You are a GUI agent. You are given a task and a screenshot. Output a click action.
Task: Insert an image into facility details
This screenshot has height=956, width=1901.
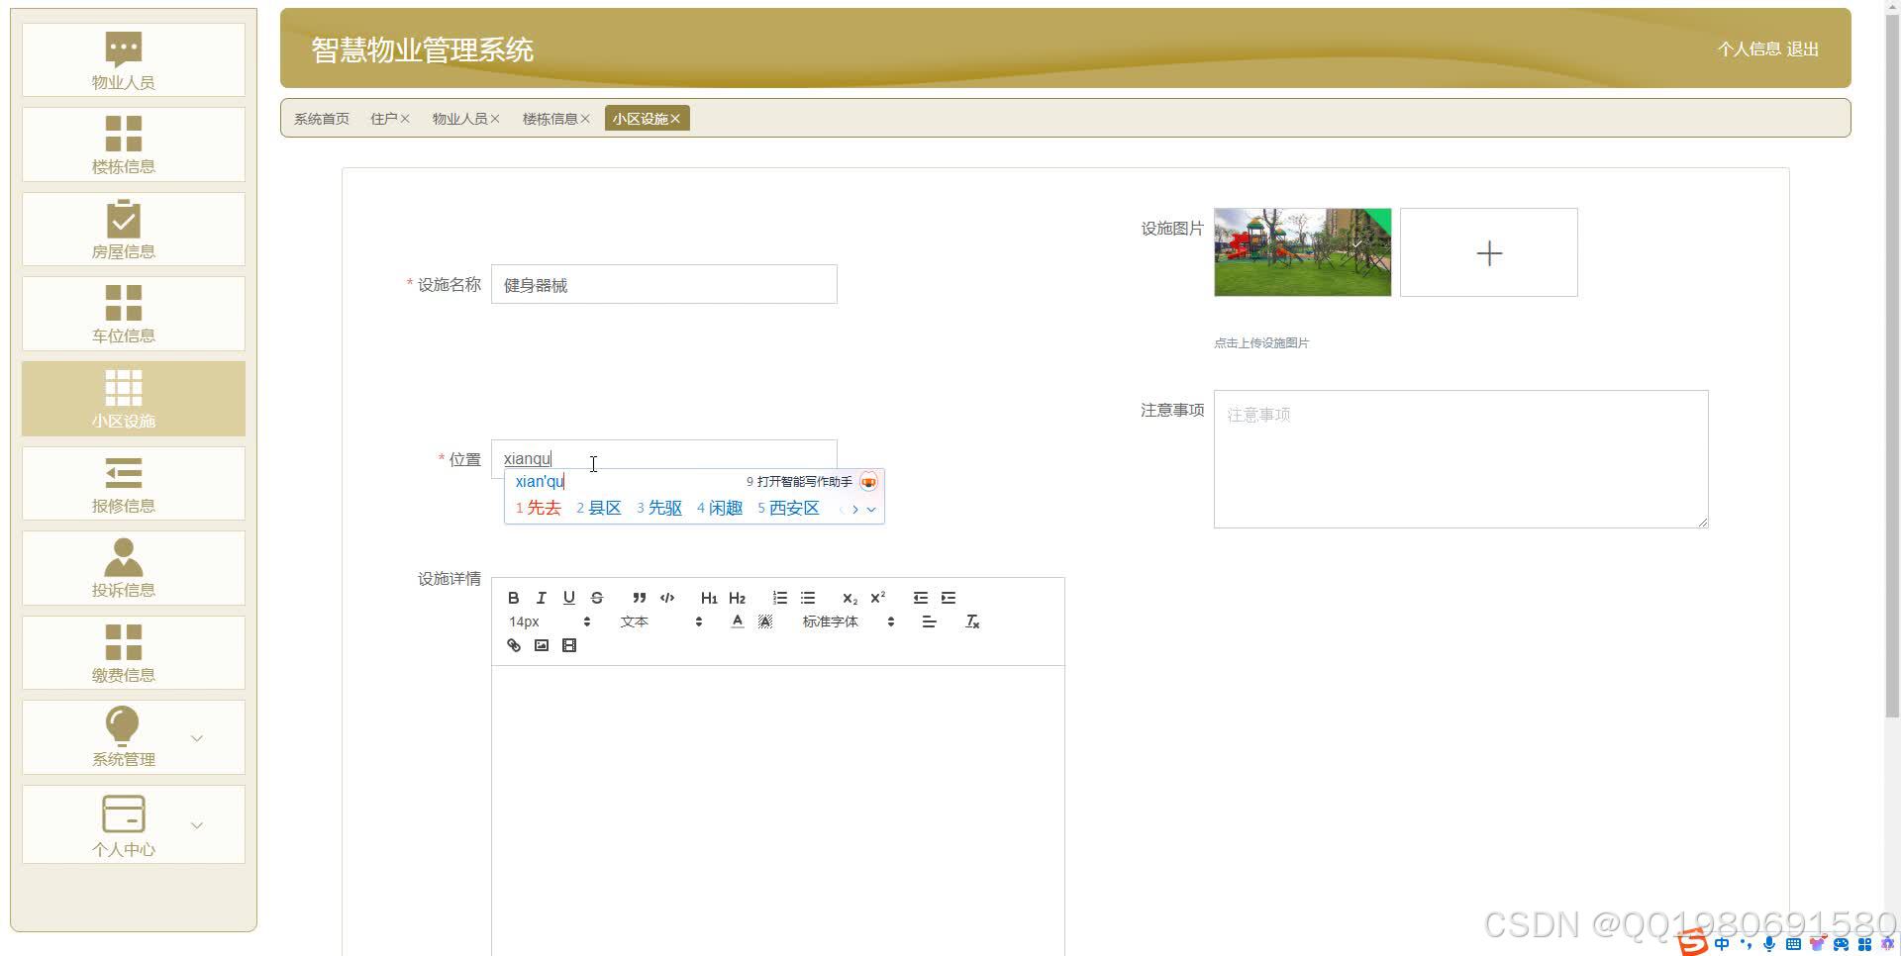click(x=541, y=645)
